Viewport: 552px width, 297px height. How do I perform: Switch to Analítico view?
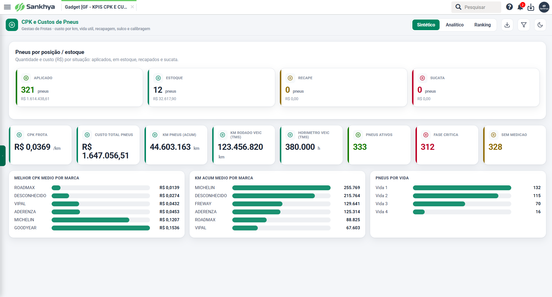point(455,25)
